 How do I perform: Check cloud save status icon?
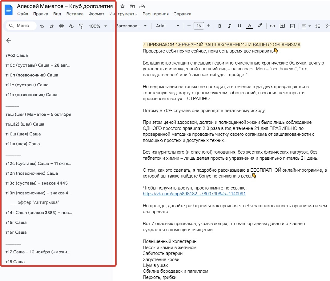pyautogui.click(x=142, y=6)
